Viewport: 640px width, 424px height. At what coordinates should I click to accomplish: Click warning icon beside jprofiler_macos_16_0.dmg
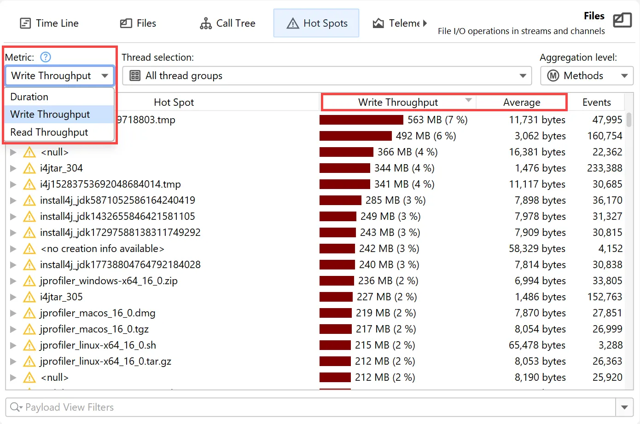tap(29, 313)
